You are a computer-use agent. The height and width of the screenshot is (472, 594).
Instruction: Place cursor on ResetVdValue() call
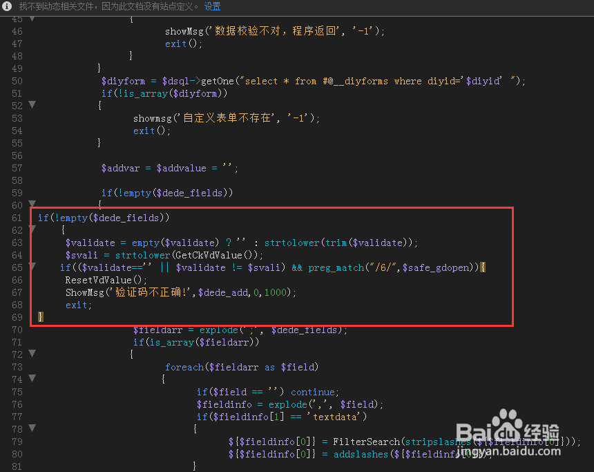click(x=105, y=280)
